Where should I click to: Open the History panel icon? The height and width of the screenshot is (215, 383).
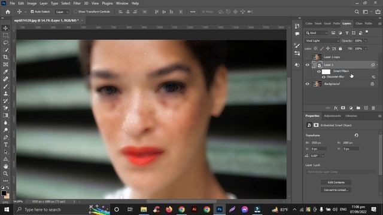pyautogui.click(x=297, y=26)
